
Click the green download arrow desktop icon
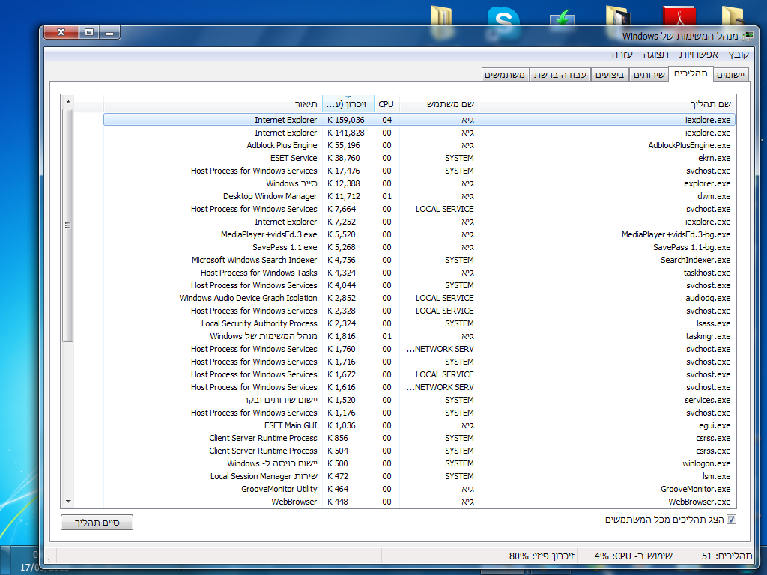tap(562, 18)
